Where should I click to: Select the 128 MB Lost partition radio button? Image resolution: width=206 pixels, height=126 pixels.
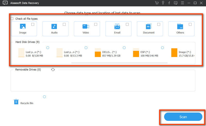(x=48, y=48)
